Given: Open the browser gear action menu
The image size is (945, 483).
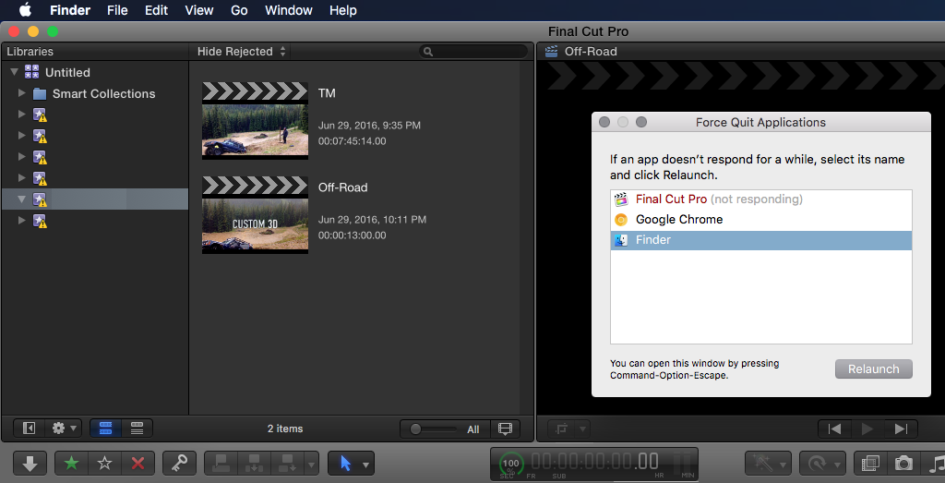Looking at the screenshot, I should pos(65,429).
